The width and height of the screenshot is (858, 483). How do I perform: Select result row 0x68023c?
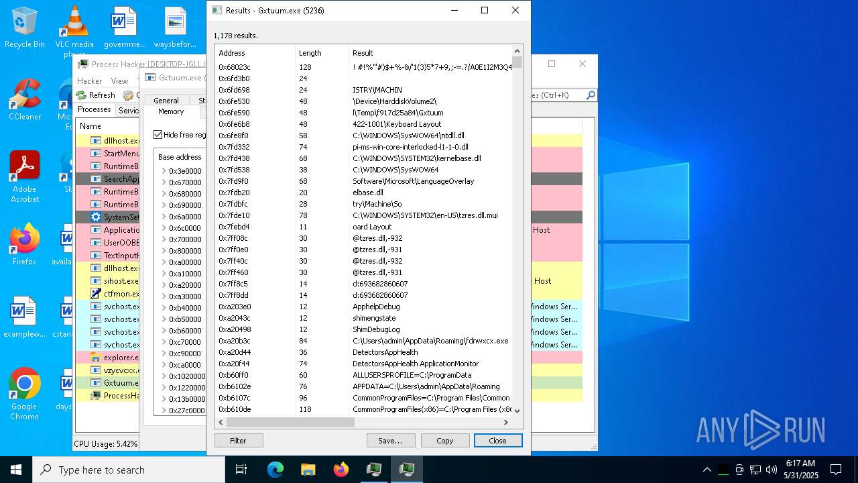(x=363, y=67)
